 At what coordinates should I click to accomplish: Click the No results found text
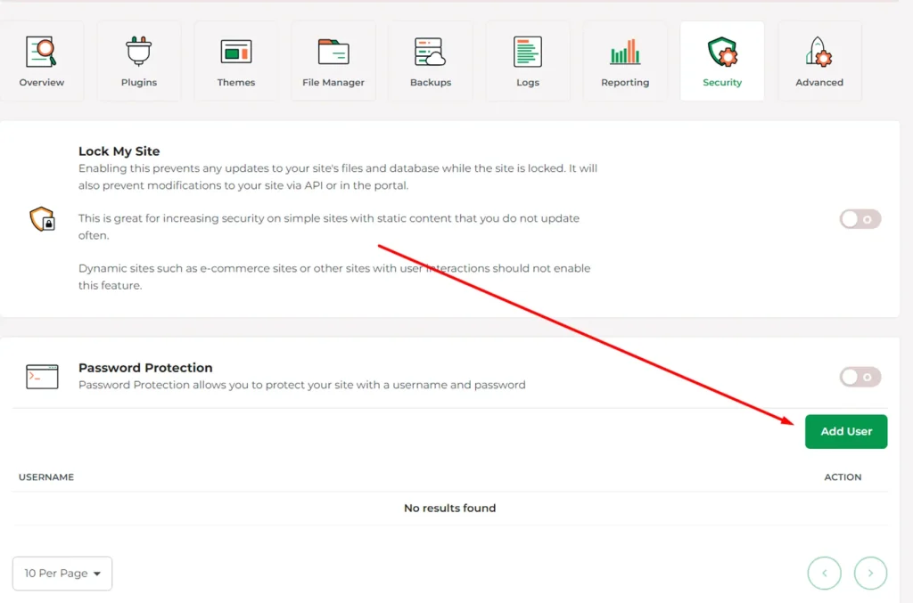pyautogui.click(x=450, y=509)
